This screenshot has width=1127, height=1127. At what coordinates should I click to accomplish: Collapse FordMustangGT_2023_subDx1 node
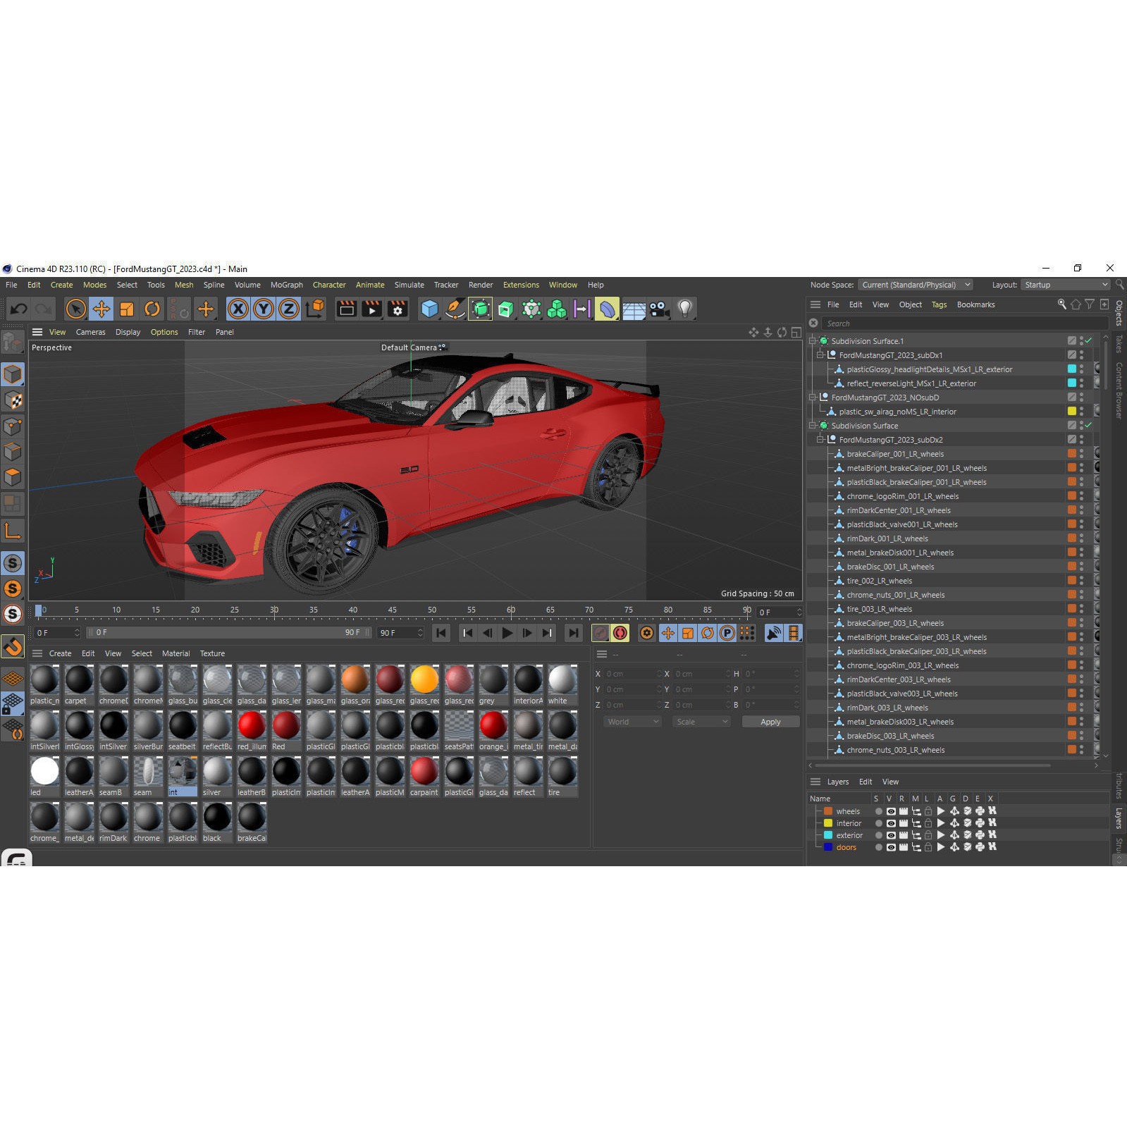(x=820, y=355)
